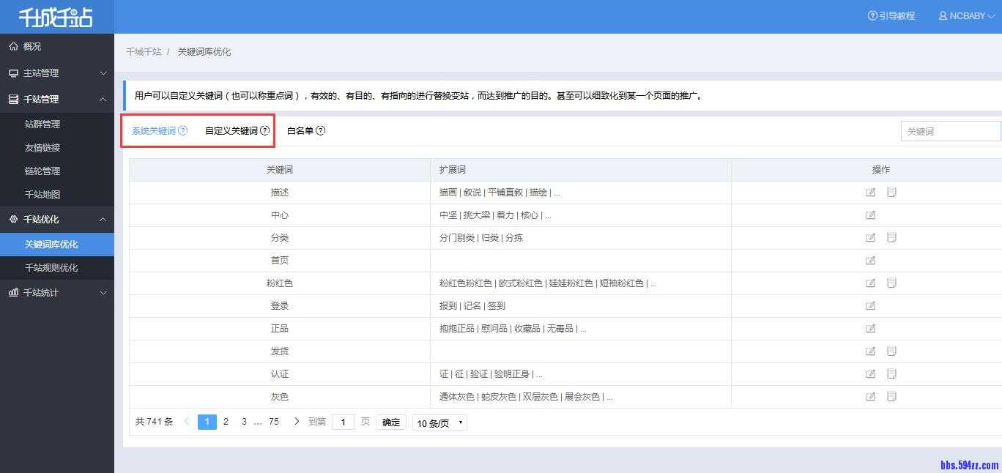
Task: Click the edit pencil icon for 粉红色
Action: [869, 283]
